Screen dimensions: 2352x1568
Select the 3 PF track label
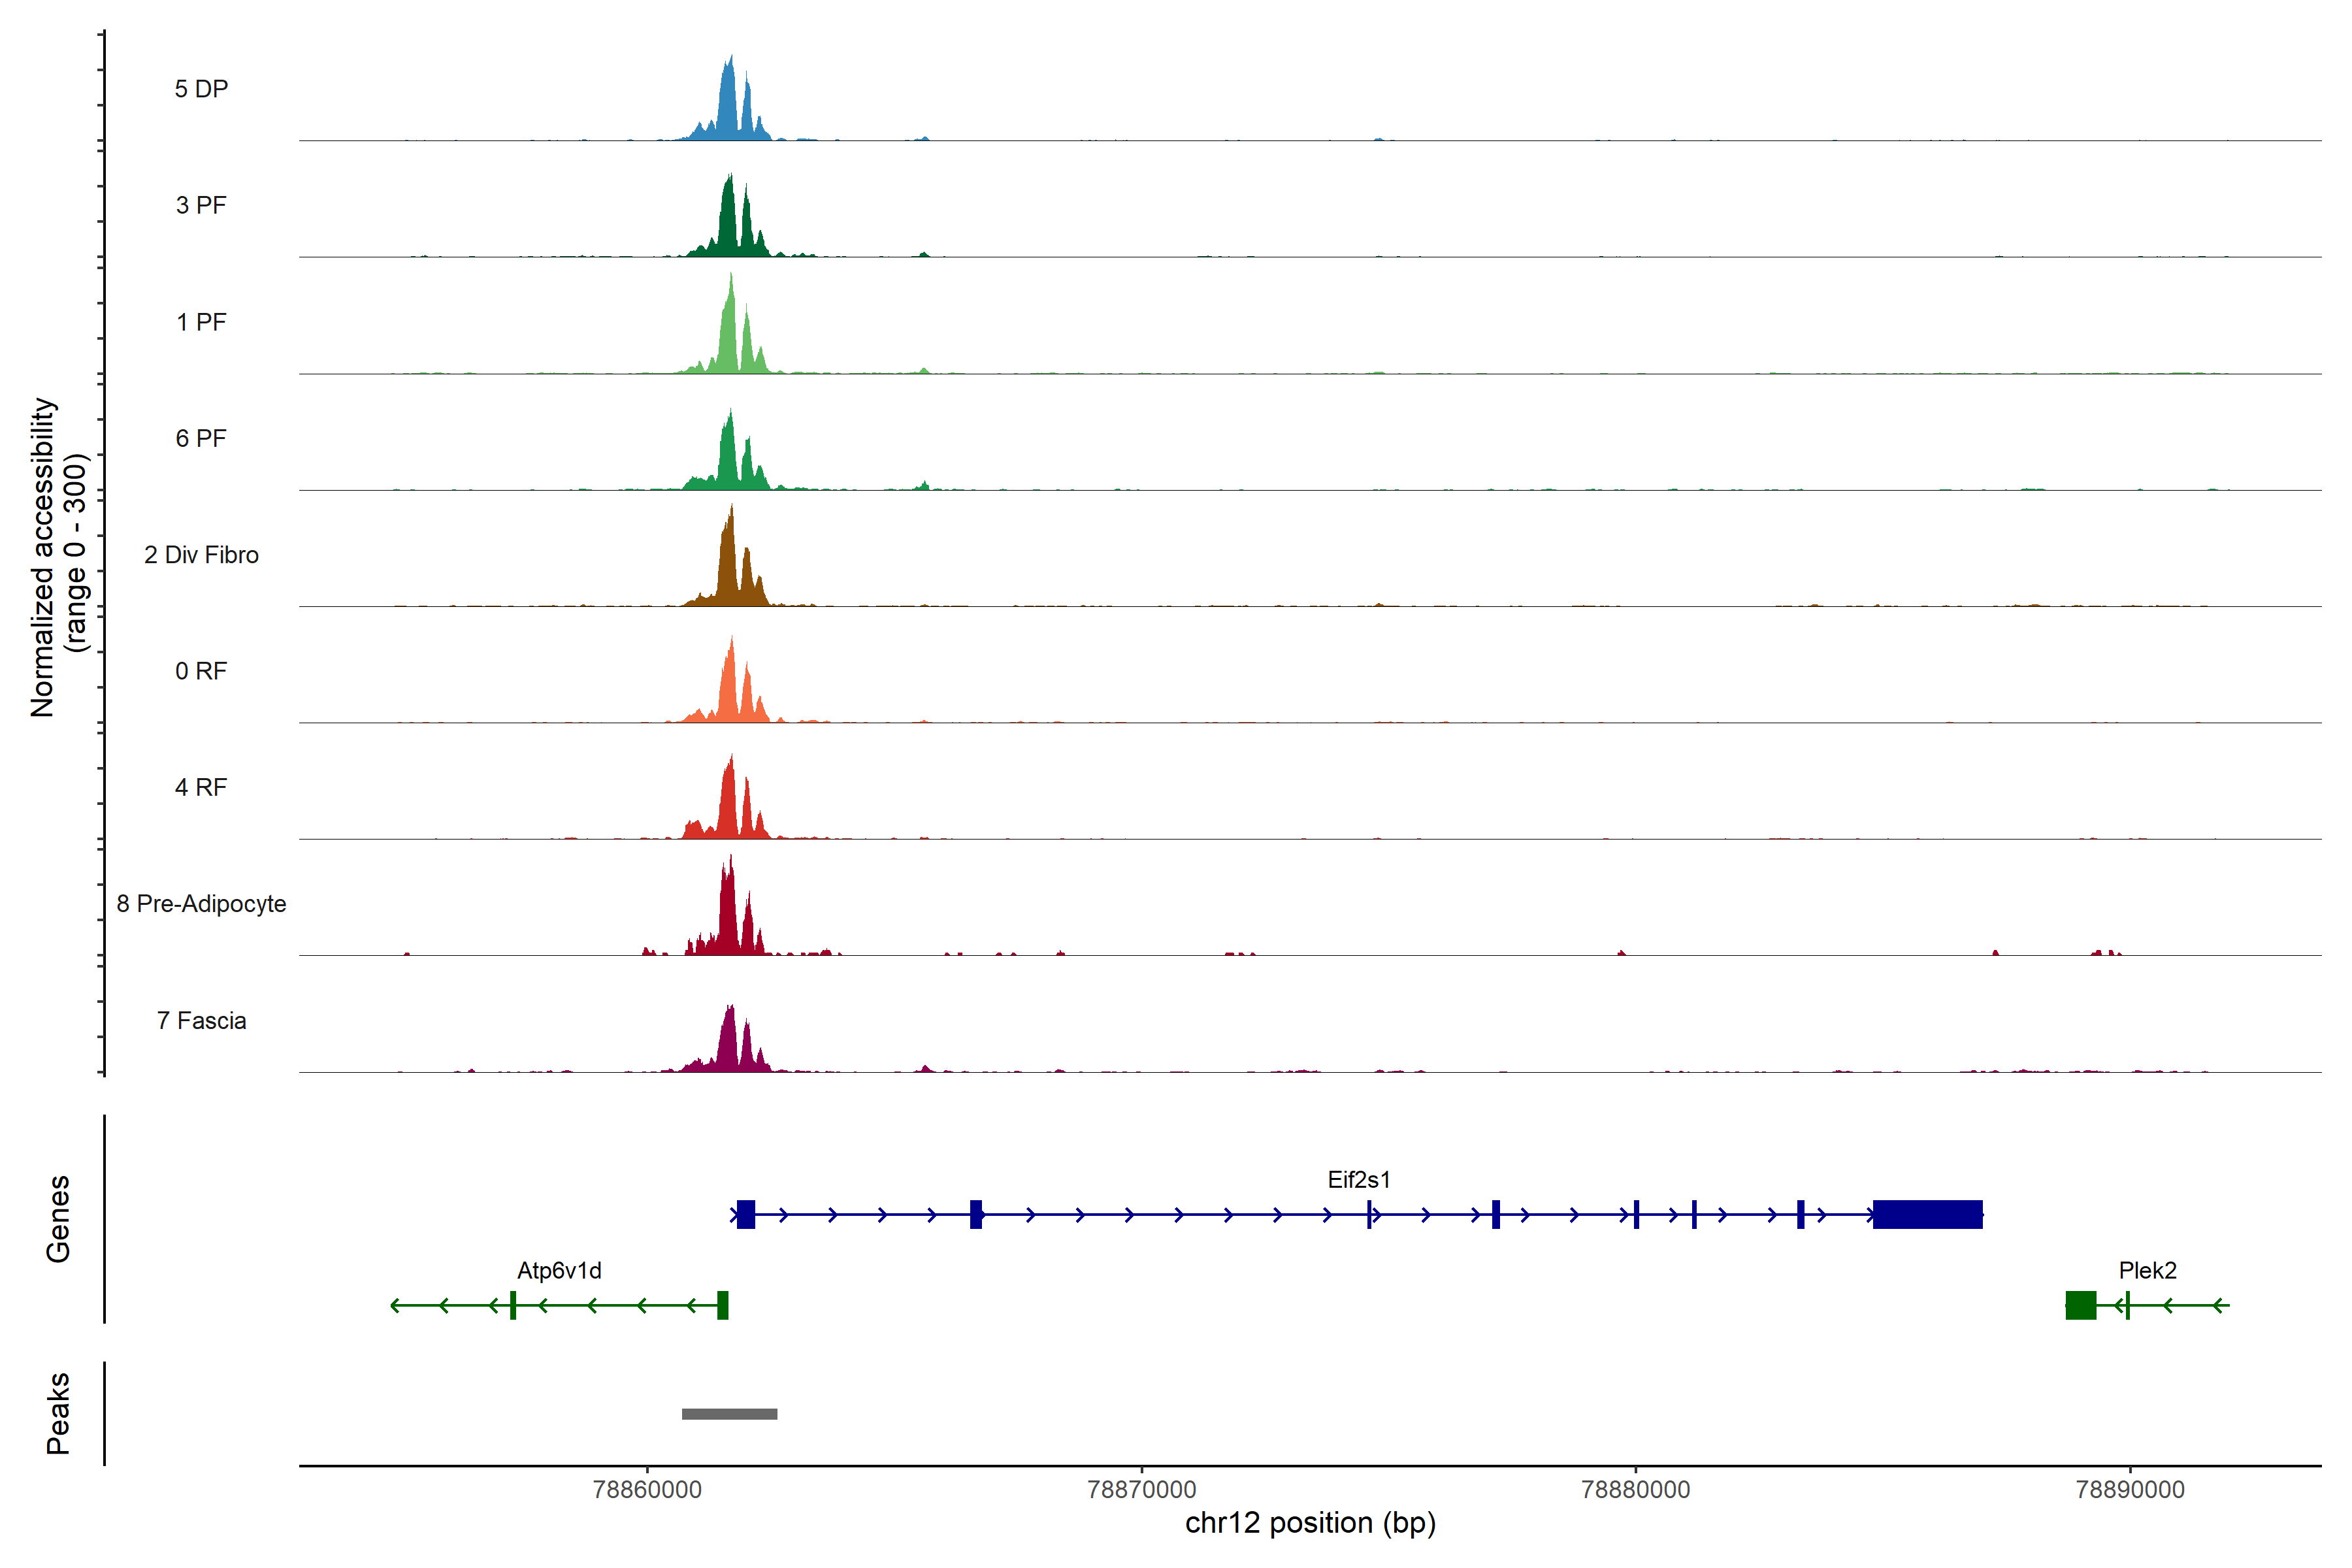coord(201,205)
